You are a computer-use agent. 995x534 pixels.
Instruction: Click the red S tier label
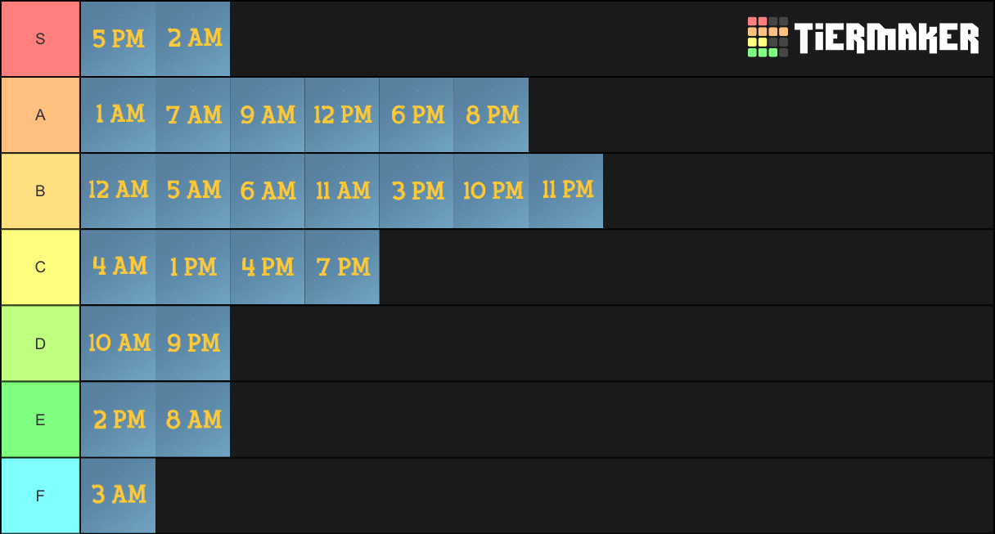coord(40,38)
